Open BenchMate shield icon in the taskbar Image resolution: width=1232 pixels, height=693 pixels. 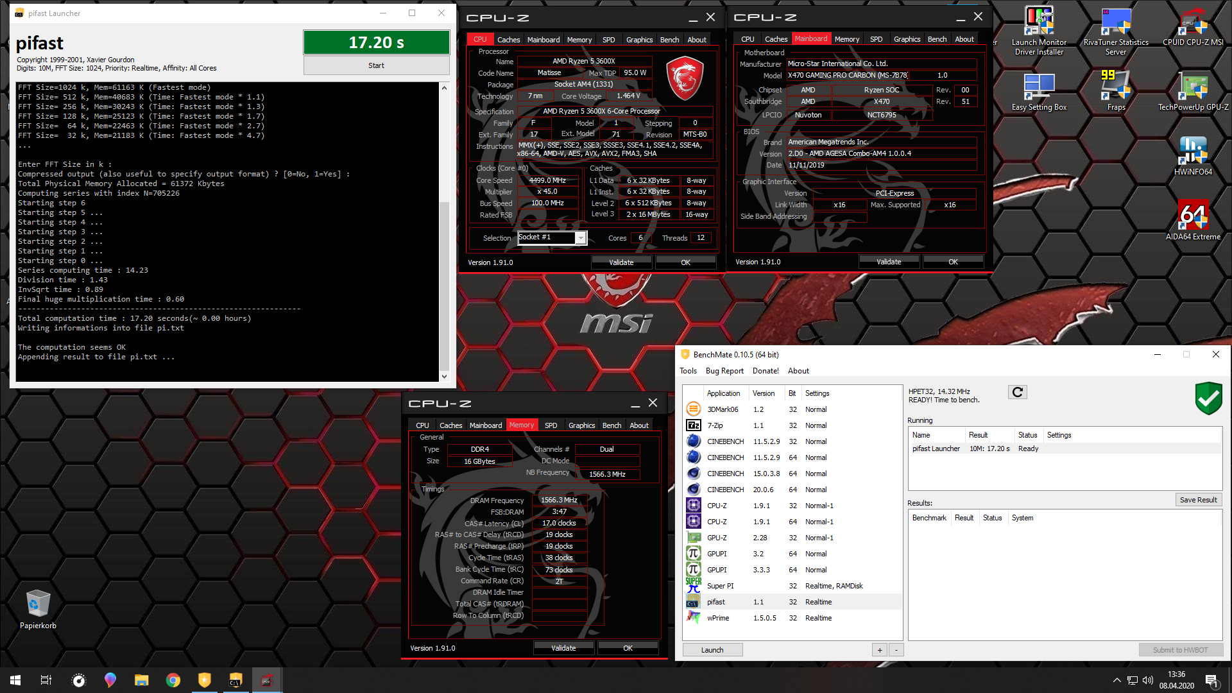tap(204, 680)
